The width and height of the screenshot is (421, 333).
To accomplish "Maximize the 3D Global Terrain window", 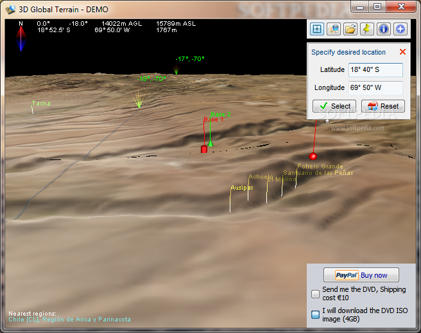I will (377, 7).
